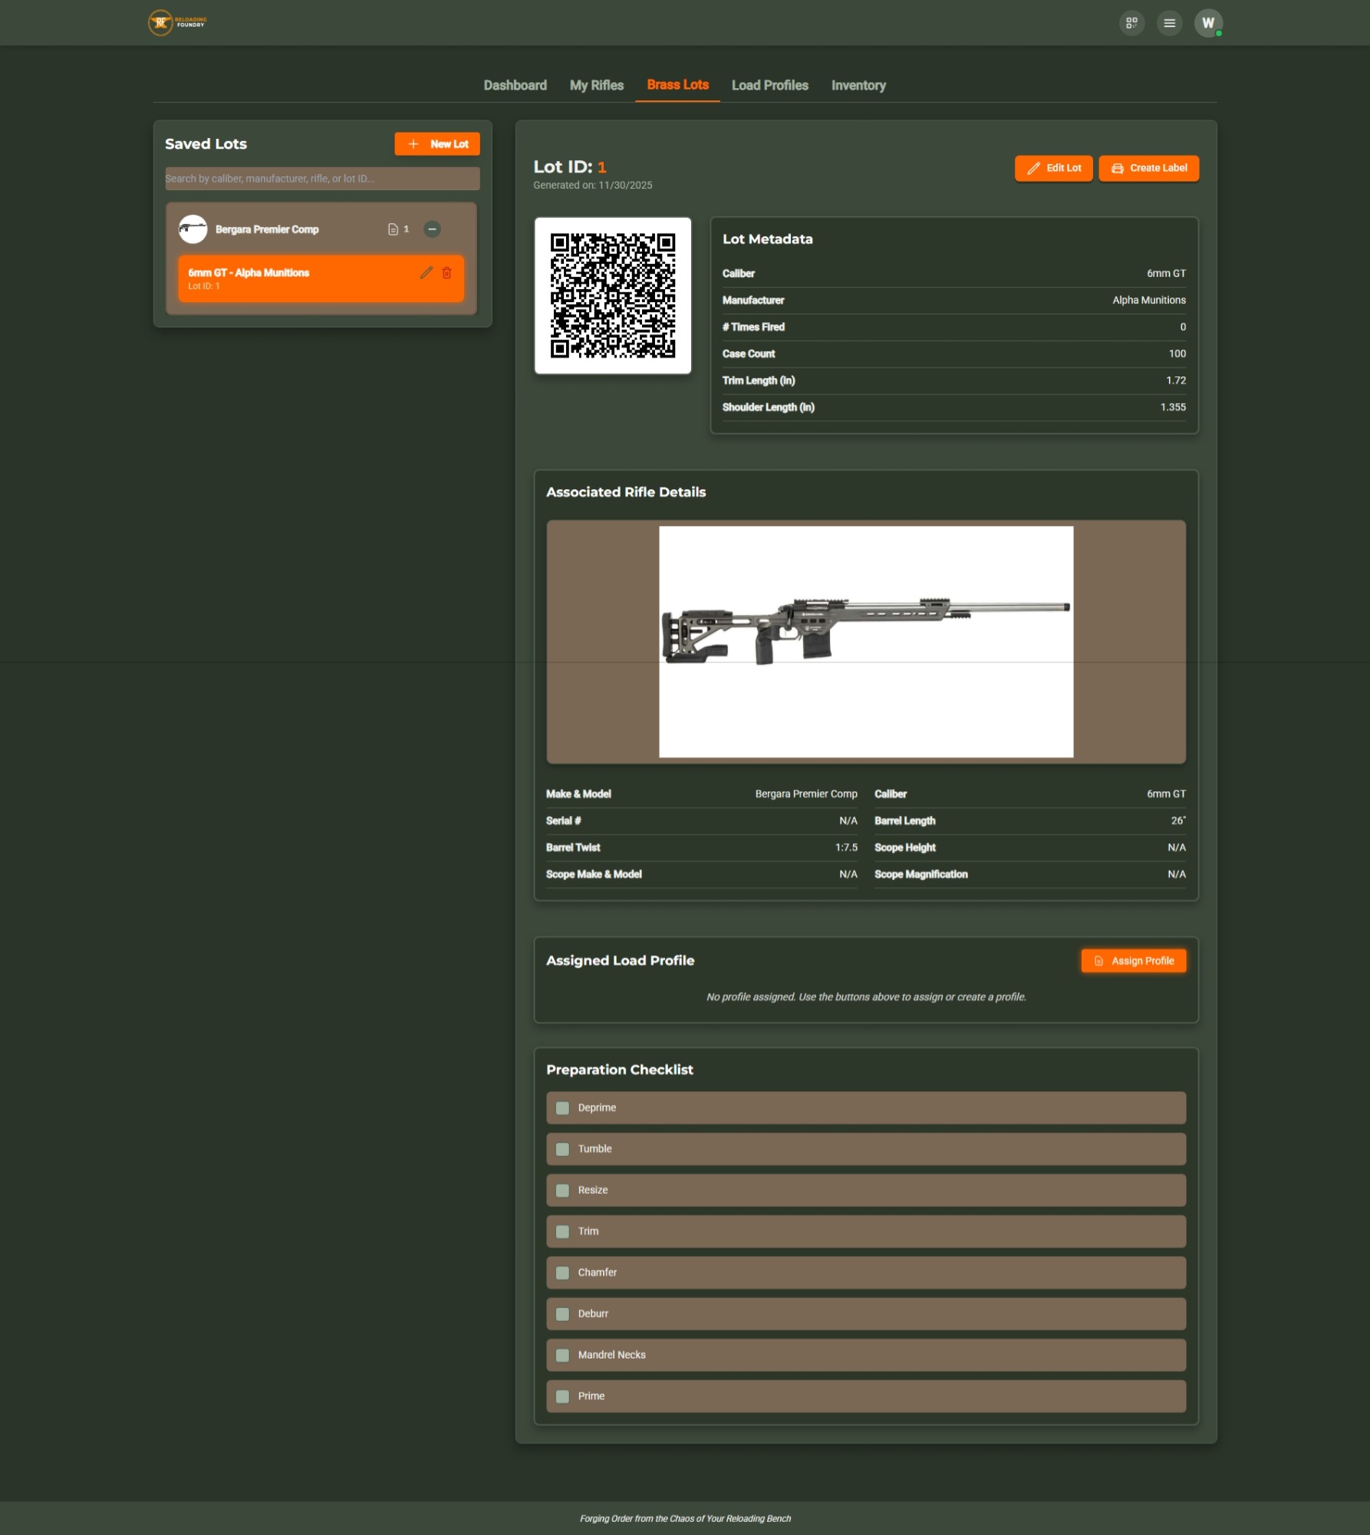Open the hamburger menu icon

[1169, 23]
